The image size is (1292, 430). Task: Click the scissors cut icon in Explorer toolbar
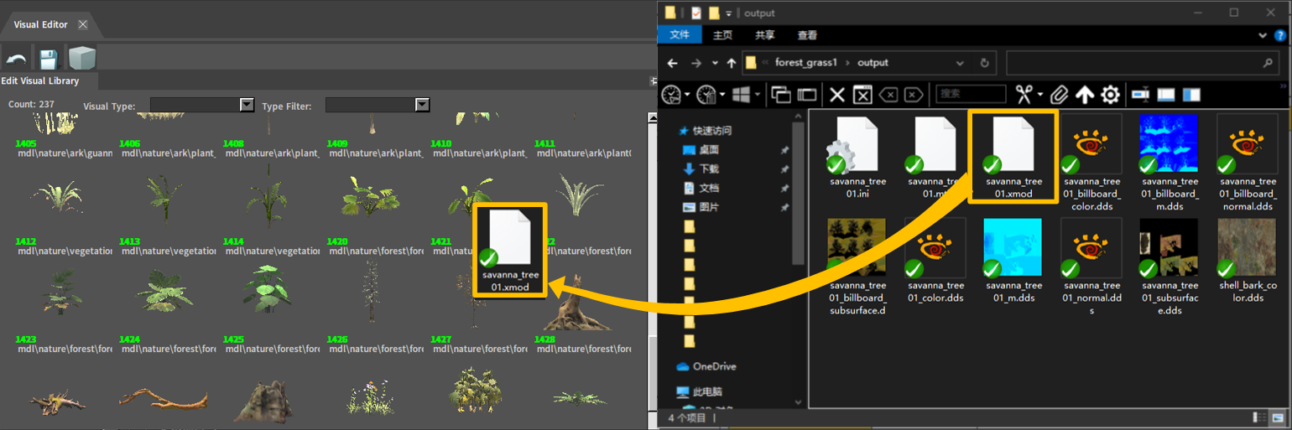(1023, 94)
